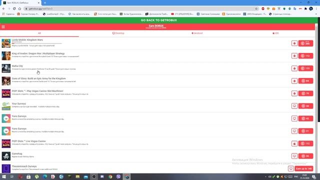Claim the 84 reward for Guns of Glory

pyautogui.click(x=305, y=81)
